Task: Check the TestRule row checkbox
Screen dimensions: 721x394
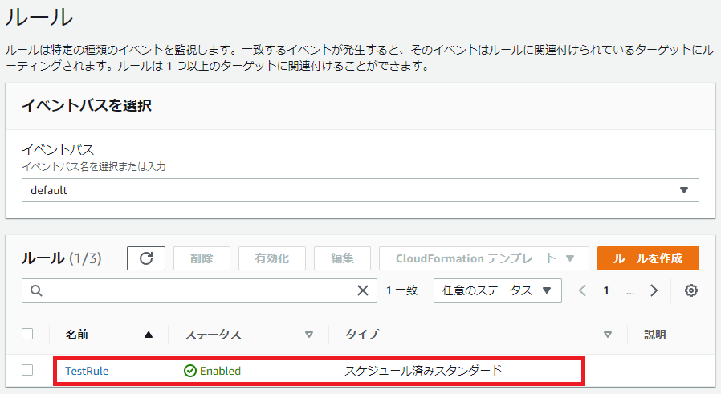Action: tap(27, 370)
